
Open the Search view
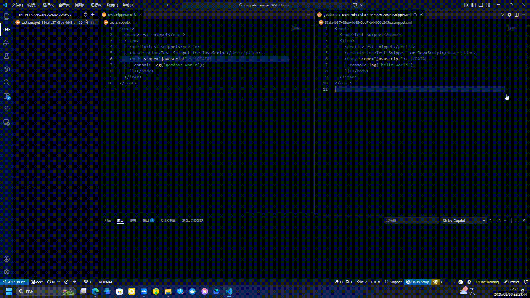pos(6,83)
